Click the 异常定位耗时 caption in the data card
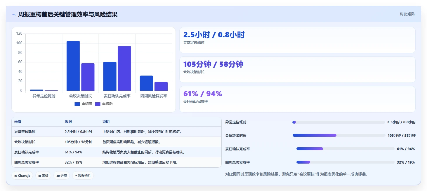 click(194, 43)
